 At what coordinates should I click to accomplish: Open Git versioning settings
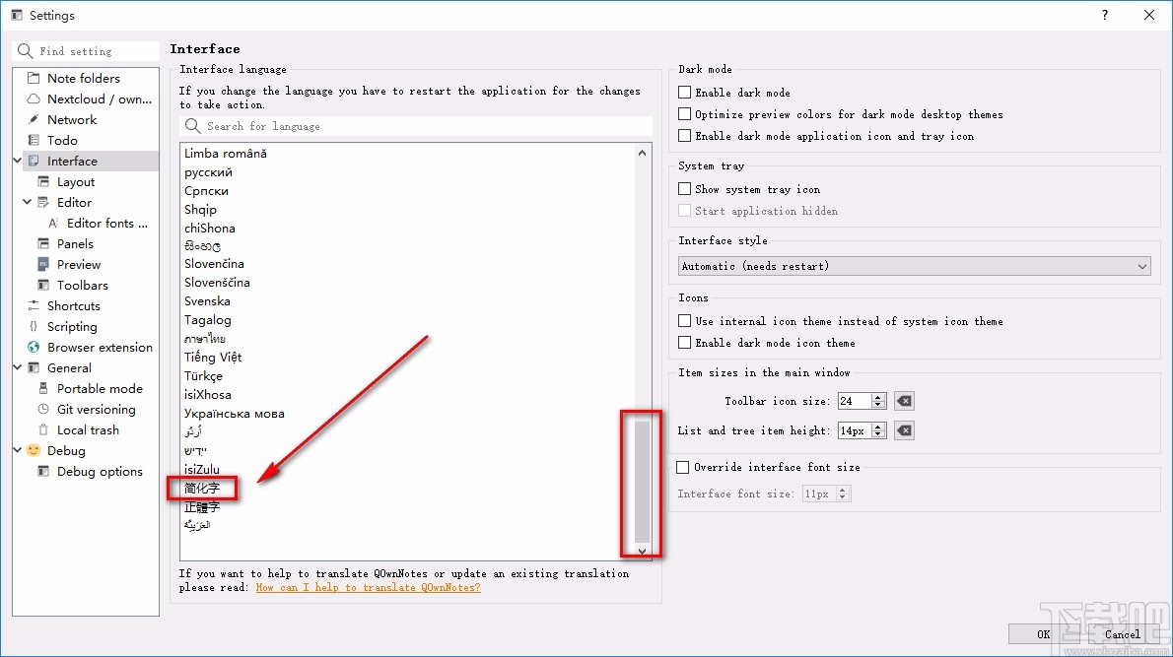[x=97, y=409]
